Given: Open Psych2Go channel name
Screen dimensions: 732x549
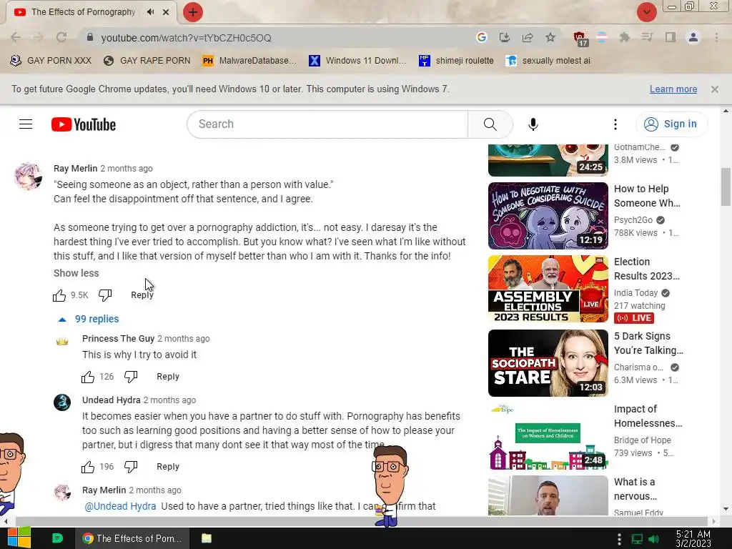Looking at the screenshot, I should 633,220.
